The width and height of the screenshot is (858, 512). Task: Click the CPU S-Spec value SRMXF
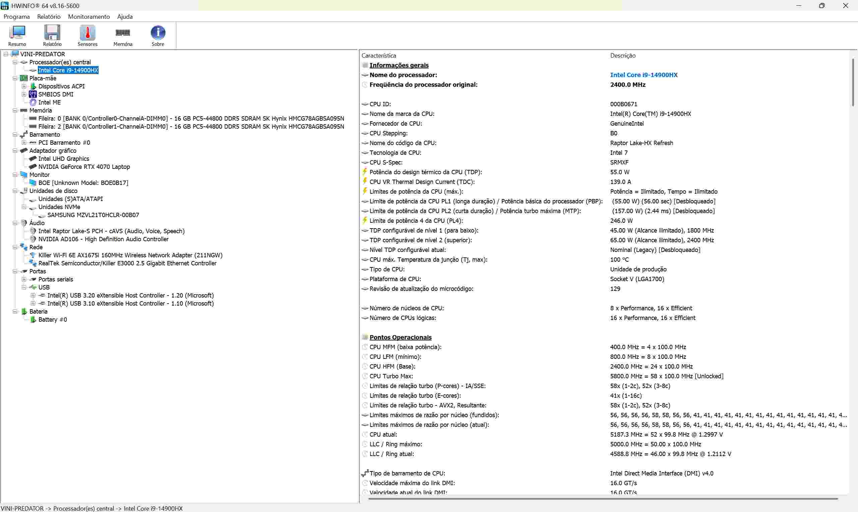[619, 163]
